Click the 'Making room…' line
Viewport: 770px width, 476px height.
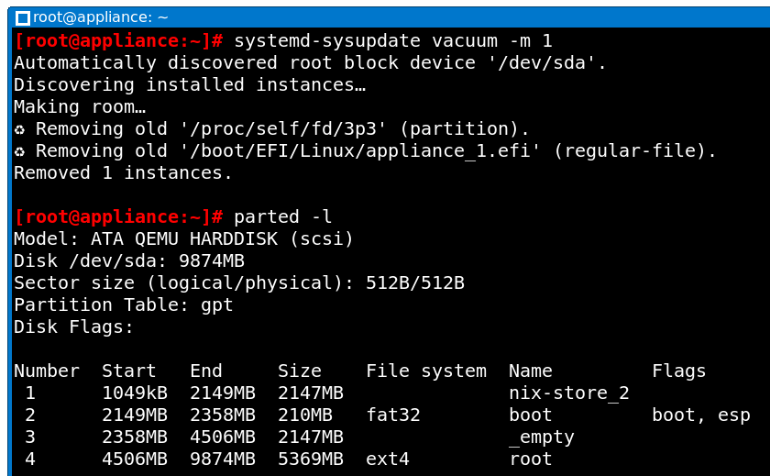(80, 107)
